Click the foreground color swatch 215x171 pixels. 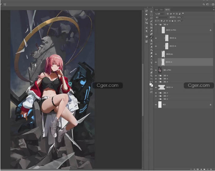(x=151, y=84)
